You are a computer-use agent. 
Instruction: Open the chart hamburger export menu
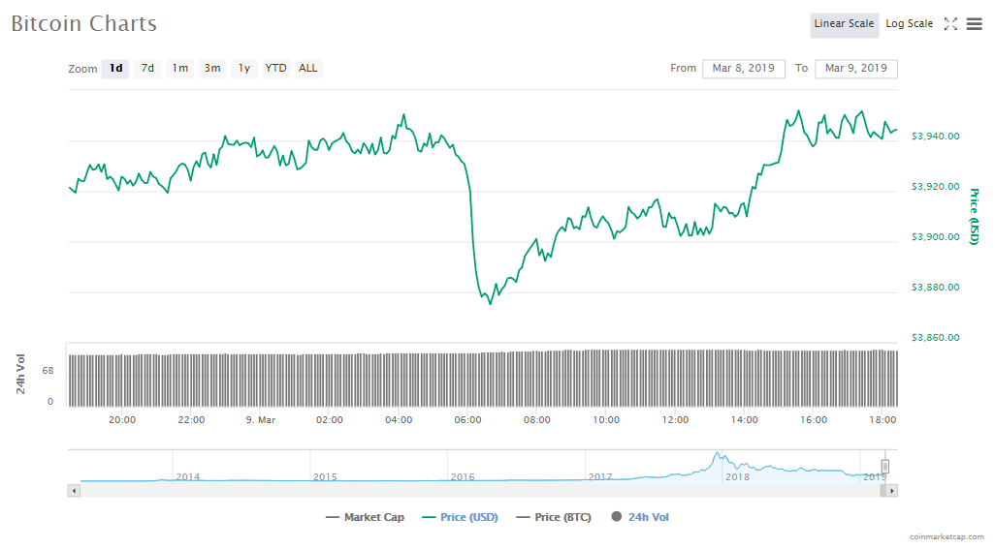[x=974, y=24]
